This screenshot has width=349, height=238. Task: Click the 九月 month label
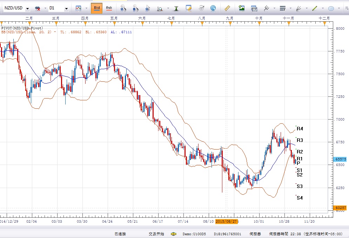[229, 17]
